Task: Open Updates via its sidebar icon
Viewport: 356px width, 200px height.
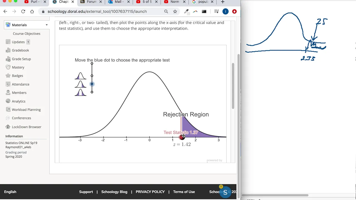Action: 8,42
